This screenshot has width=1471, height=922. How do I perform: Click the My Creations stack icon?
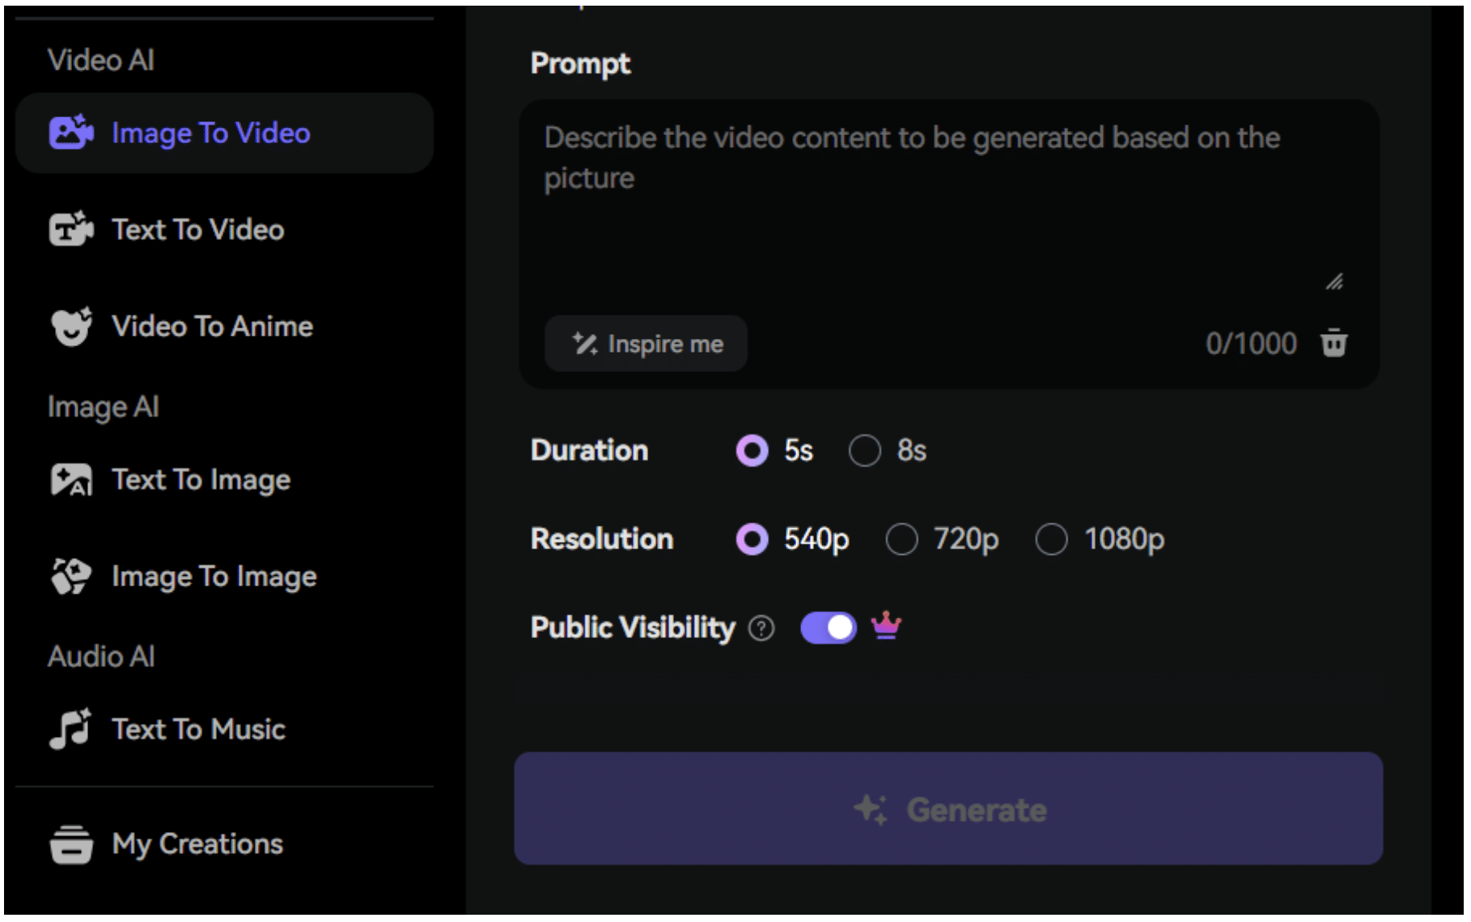tap(71, 844)
